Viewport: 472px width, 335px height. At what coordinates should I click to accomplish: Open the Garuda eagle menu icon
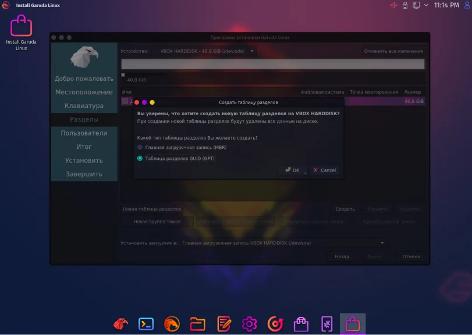120,325
